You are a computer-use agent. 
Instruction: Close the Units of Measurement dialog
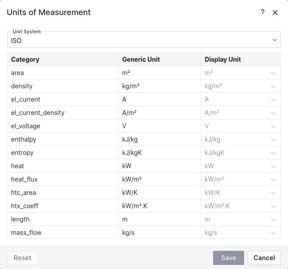coord(275,12)
